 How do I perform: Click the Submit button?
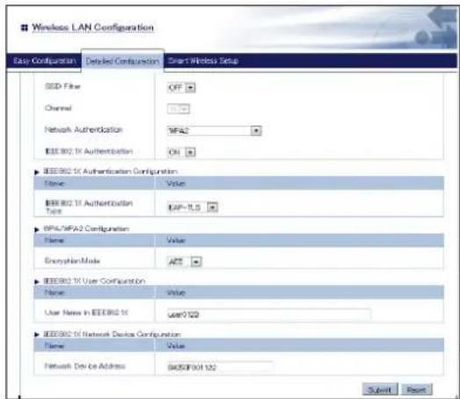click(x=380, y=389)
